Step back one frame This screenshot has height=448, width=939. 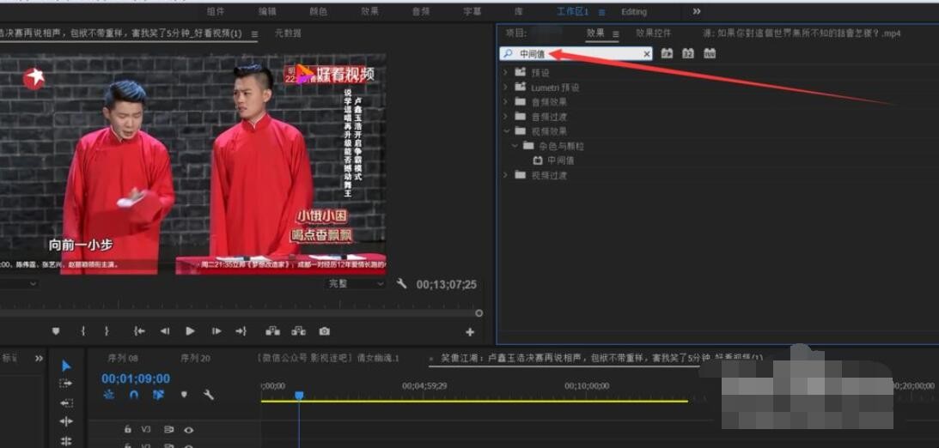point(165,331)
